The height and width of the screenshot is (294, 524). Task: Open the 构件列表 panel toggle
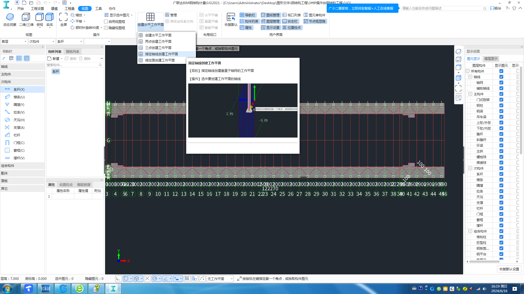[x=249, y=21]
